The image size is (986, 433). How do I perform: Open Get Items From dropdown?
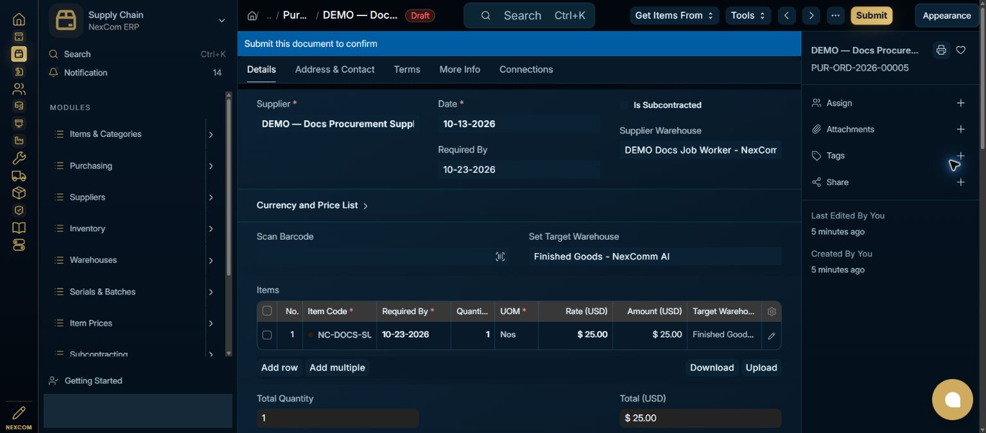(674, 15)
